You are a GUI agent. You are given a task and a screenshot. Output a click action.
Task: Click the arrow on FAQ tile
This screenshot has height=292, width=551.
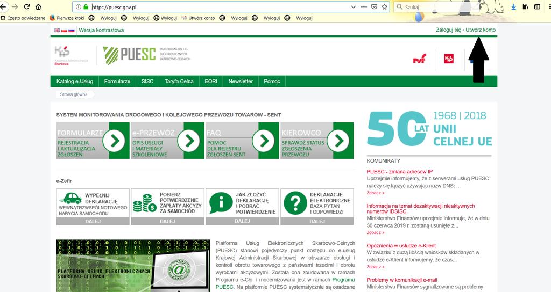(264, 141)
